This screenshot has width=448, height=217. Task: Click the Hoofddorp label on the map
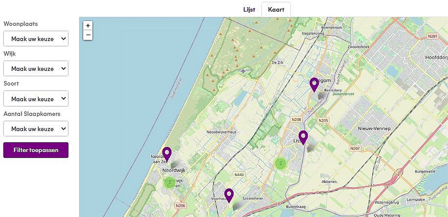pos(436,57)
